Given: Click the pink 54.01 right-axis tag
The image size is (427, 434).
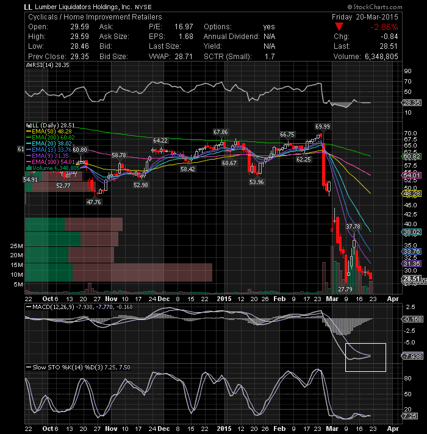Looking at the screenshot, I should coord(411,175).
